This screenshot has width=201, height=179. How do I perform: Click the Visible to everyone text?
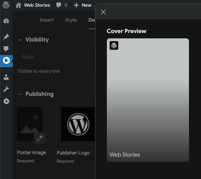coord(39,71)
